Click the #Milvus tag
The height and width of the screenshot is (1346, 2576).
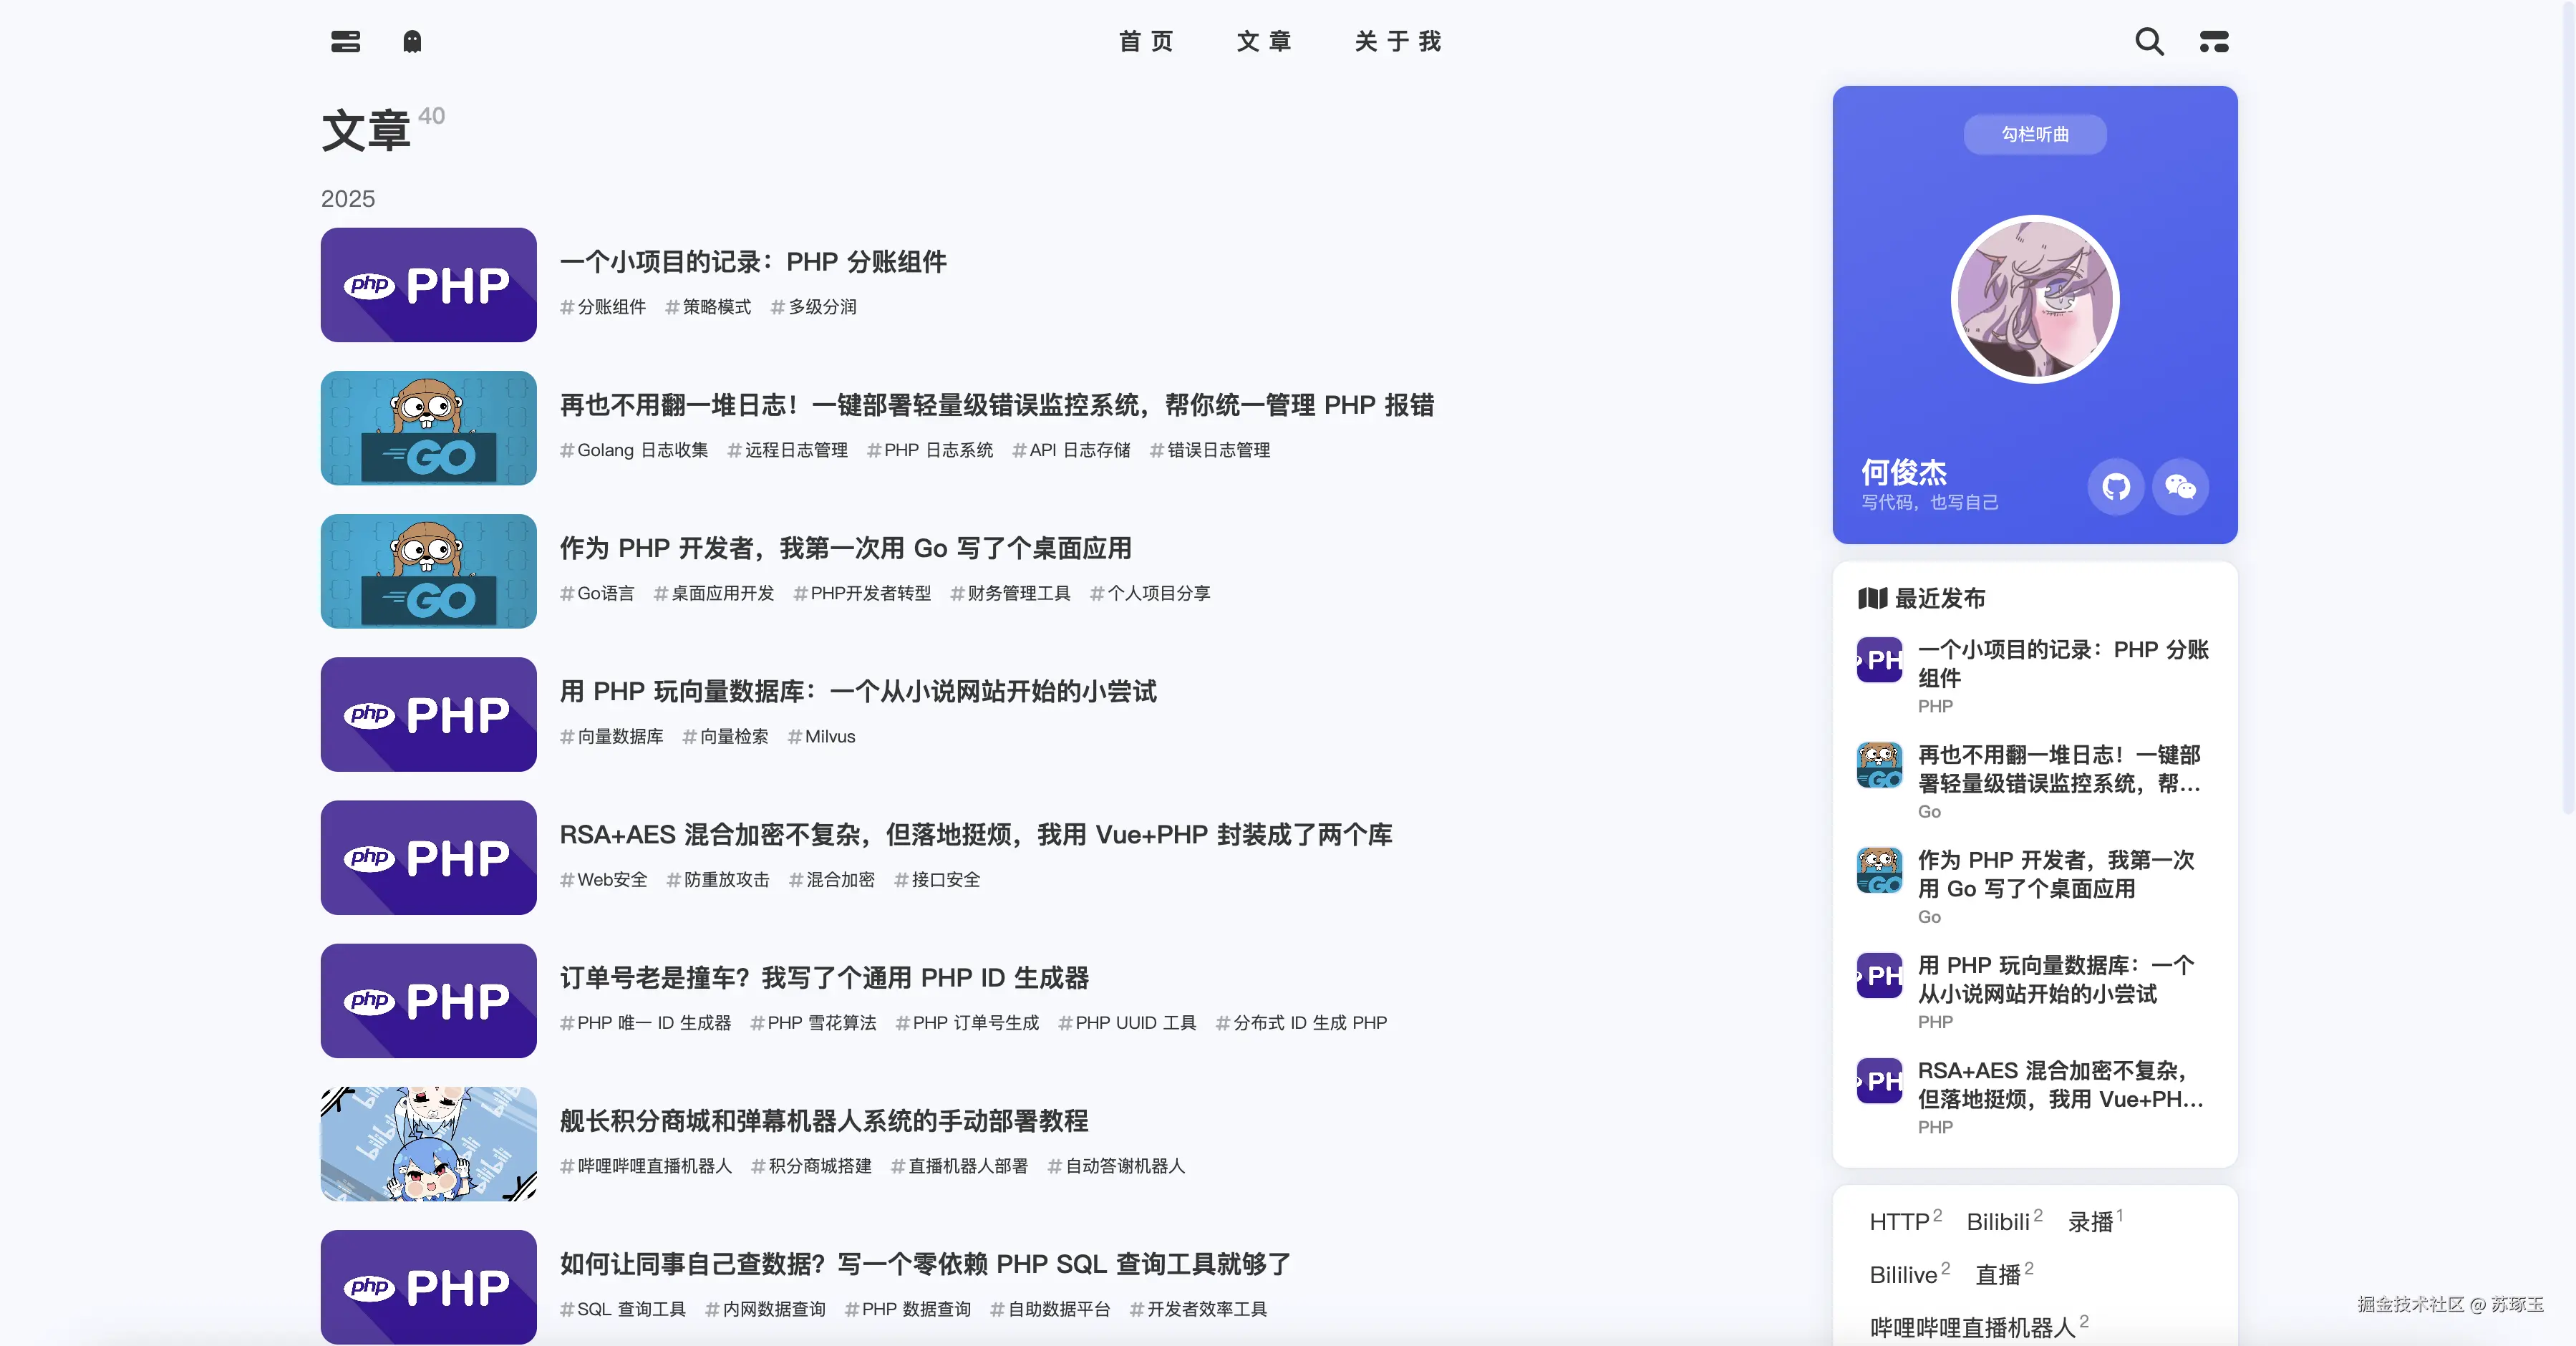[822, 737]
